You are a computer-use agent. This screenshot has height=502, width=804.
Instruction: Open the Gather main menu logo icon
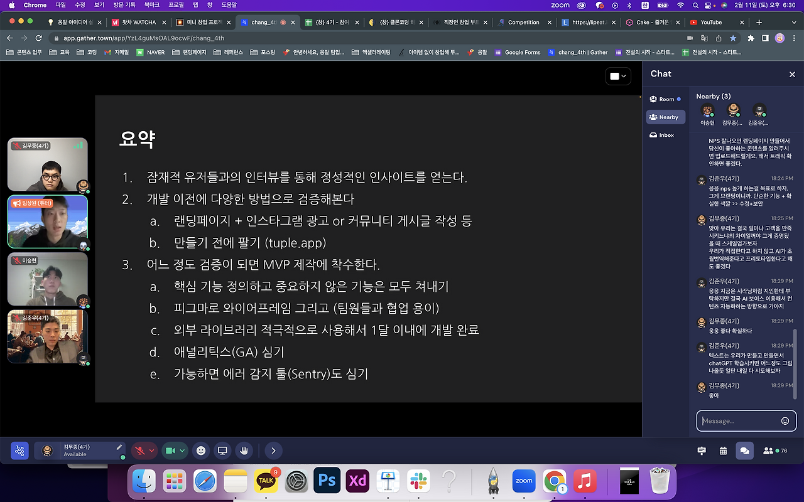(19, 451)
